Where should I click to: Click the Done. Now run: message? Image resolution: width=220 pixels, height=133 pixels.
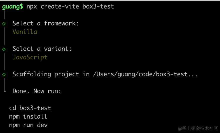tap(37, 91)
